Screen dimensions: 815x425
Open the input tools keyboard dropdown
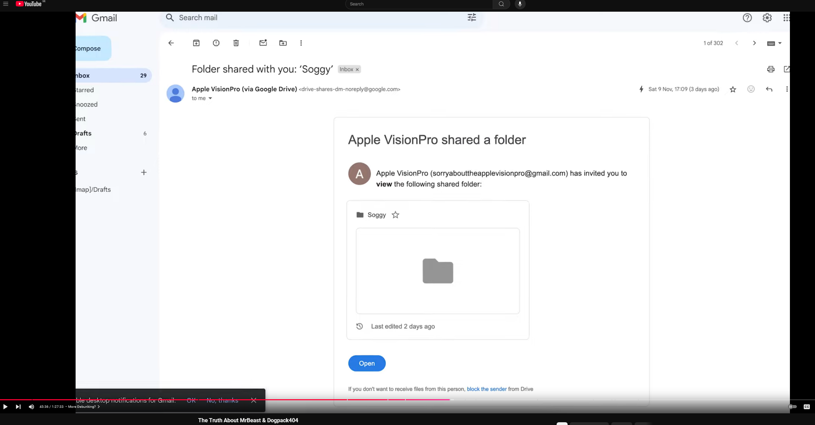pos(774,43)
